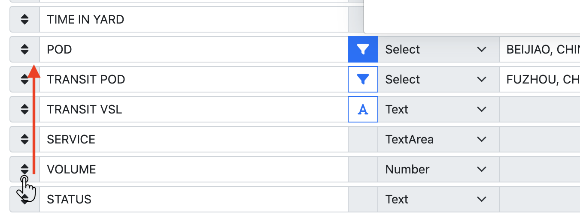Click the FUZHOU options value field

[x=540, y=80]
